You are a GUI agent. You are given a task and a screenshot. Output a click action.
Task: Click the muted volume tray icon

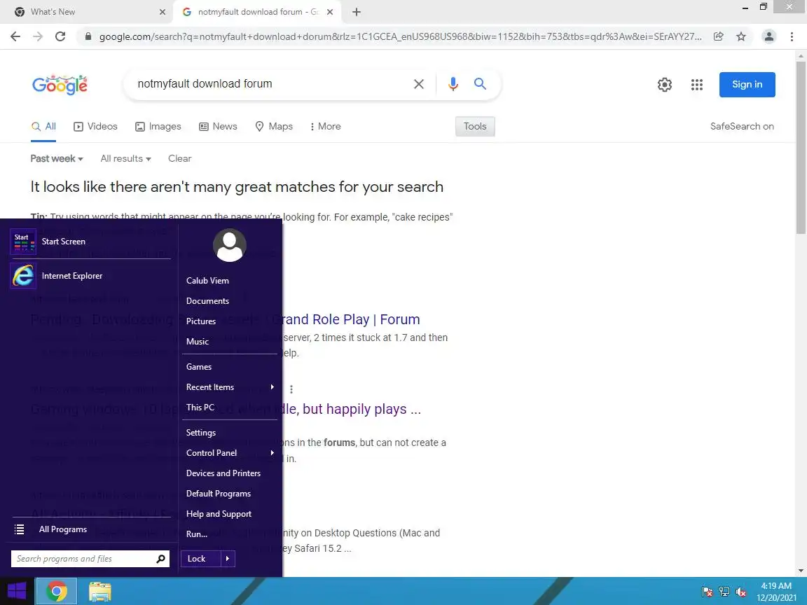coord(741,592)
